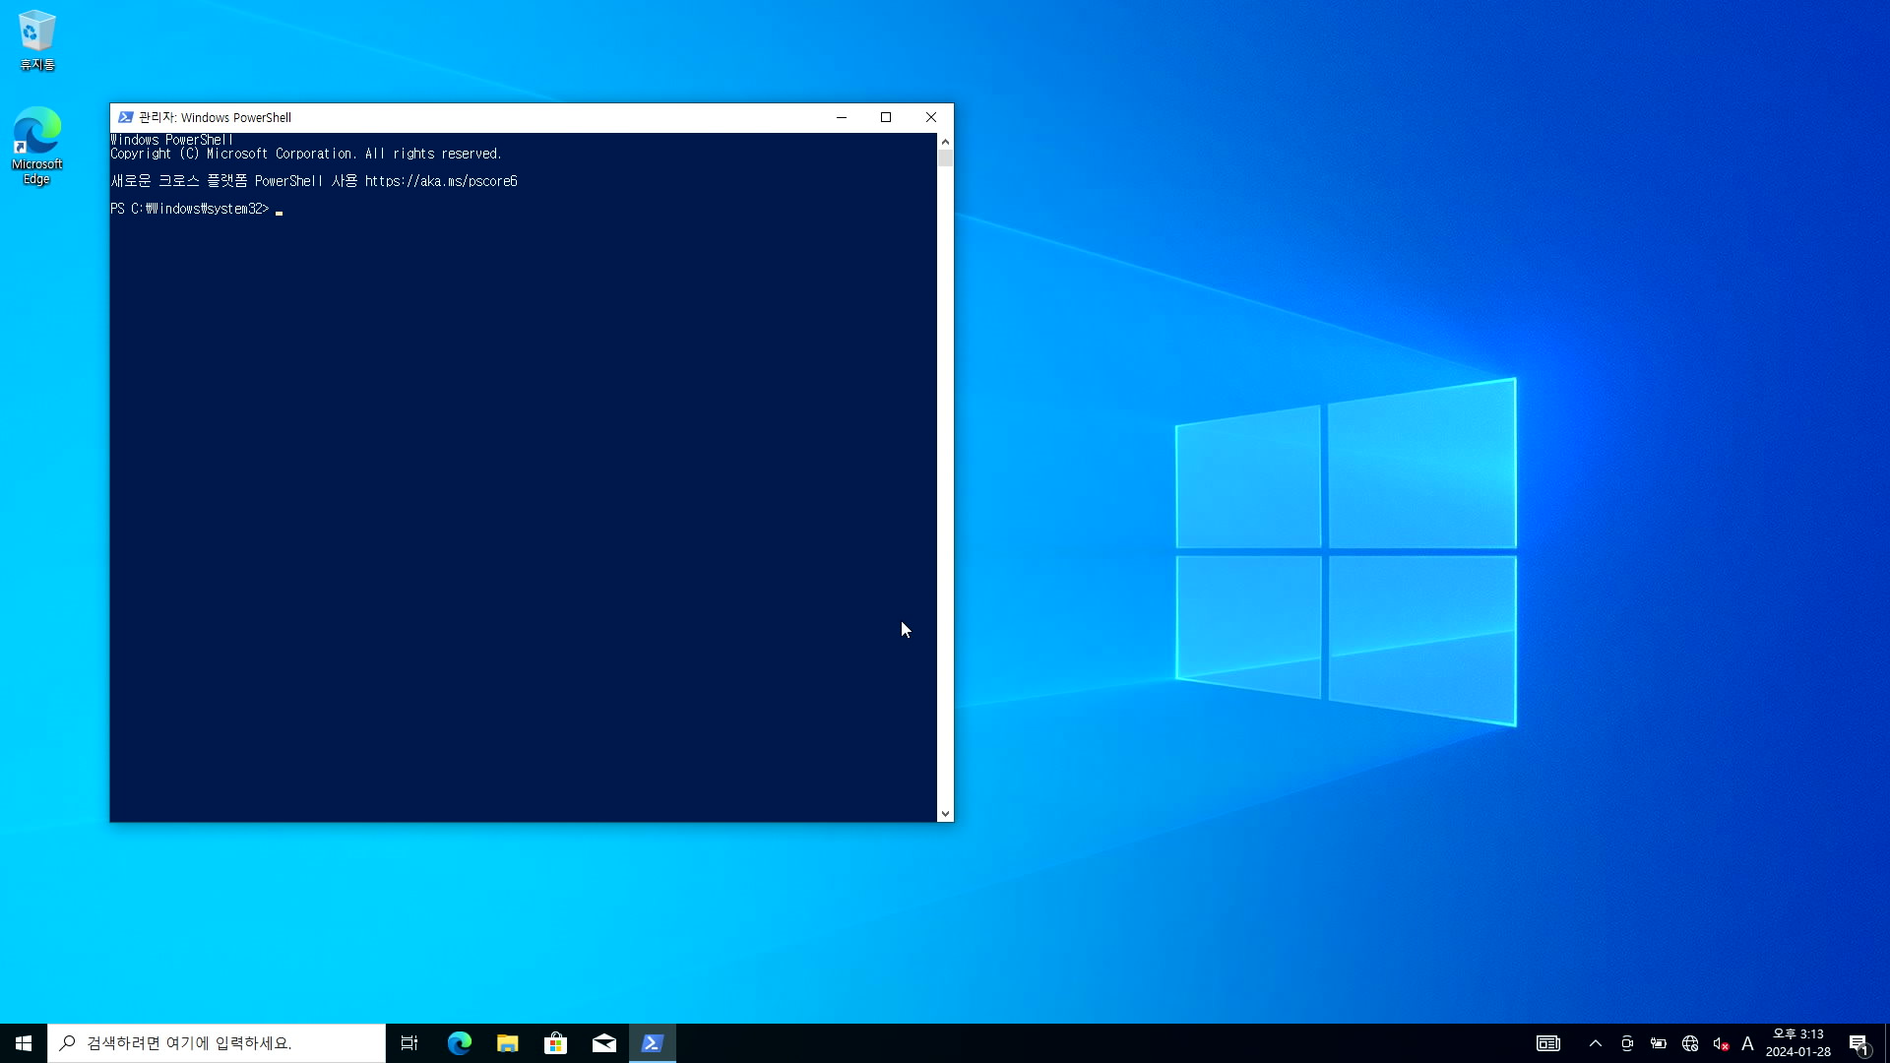Maximize the PowerShell window
The width and height of the screenshot is (1890, 1063).
[886, 117]
